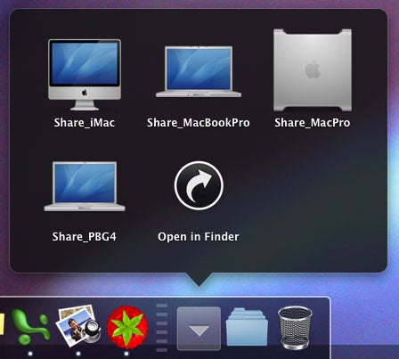
Task: Click the Open in Finder arrow icon
Action: coord(199,185)
